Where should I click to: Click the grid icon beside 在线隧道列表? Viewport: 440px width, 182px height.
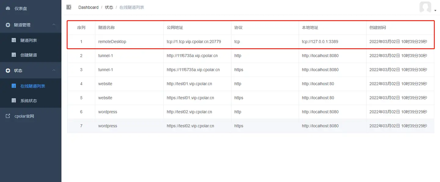tap(14, 86)
